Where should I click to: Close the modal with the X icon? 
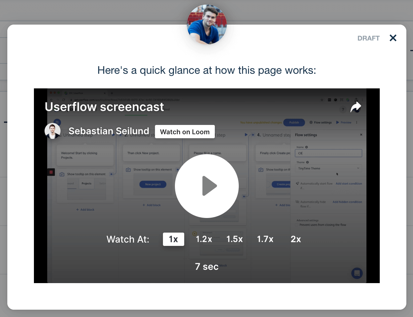[x=393, y=38]
